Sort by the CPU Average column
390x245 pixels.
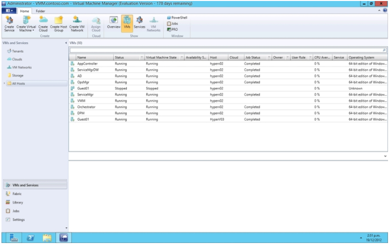pyautogui.click(x=322, y=57)
